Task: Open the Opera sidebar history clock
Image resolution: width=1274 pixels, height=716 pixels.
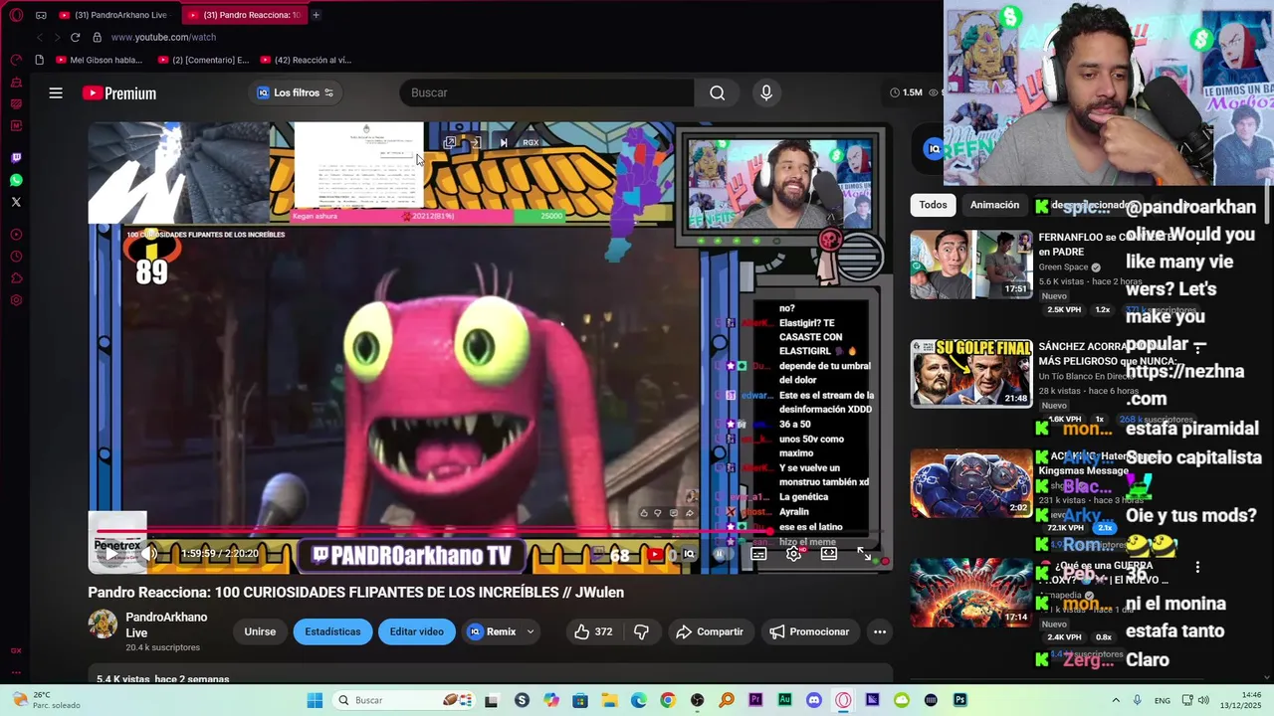Action: [16, 257]
